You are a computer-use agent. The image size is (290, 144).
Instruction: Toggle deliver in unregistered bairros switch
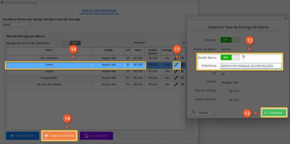click(71, 43)
